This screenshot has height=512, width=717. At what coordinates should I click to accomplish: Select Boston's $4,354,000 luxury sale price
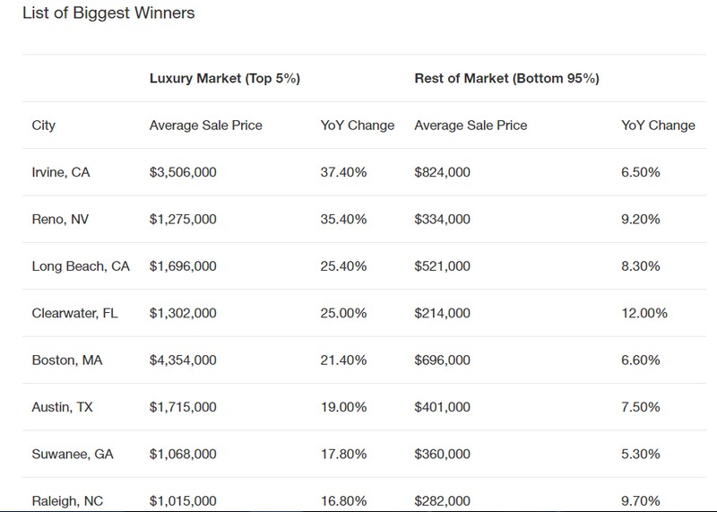click(183, 360)
